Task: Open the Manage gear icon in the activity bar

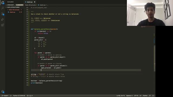Action: [3, 92]
